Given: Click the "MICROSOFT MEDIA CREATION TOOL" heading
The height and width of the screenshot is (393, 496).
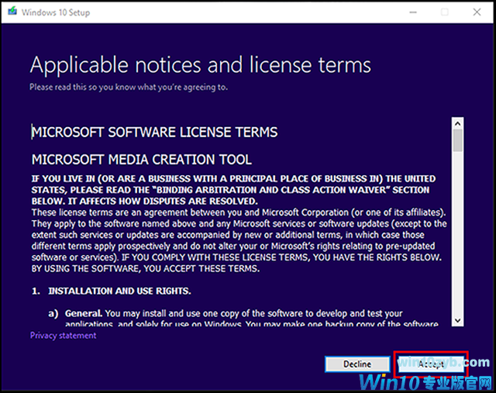Looking at the screenshot, I should [x=141, y=160].
